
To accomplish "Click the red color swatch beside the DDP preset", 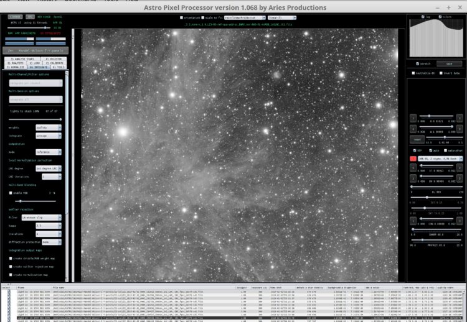I will [413, 159].
